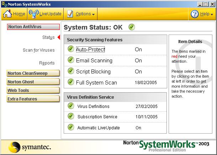Image resolution: width=217 pixels, height=155 pixels.
Task: Open the Norton CleanSweep category
Action: (33, 73)
